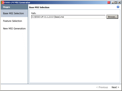Screen dimensions: 122x91
Task: Maximize the MSI Generator window
Action: (116, 3)
